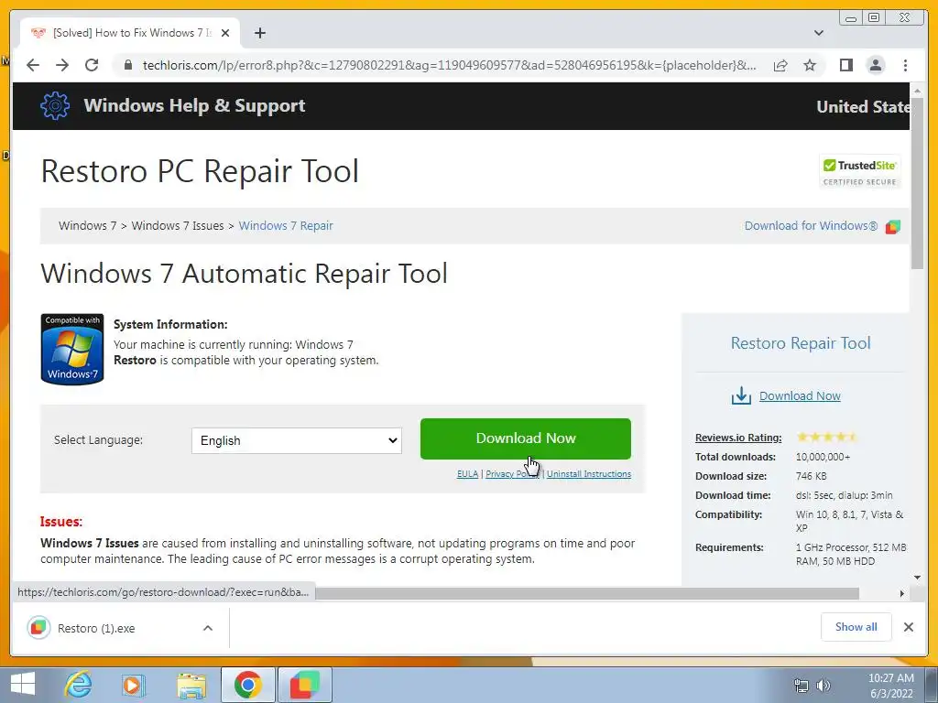Viewport: 938px width, 703px height.
Task: Click the Download Now link in sidebar
Action: click(800, 395)
